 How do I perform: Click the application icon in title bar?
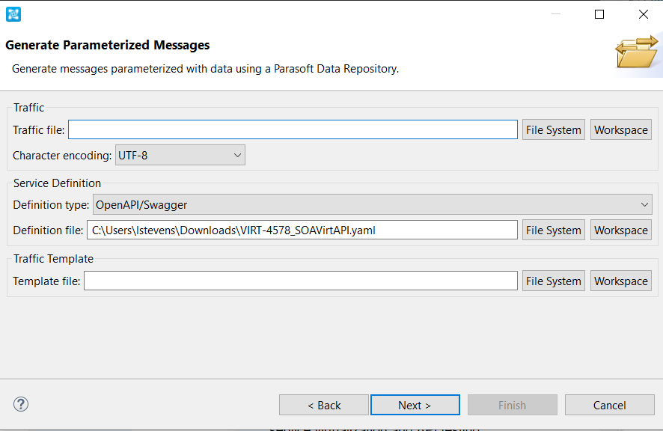tap(13, 14)
